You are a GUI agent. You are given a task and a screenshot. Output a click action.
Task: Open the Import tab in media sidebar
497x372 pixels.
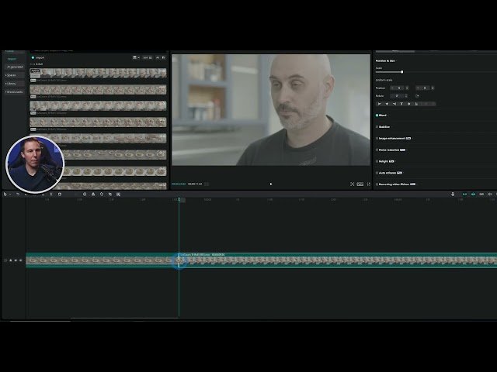[12, 59]
